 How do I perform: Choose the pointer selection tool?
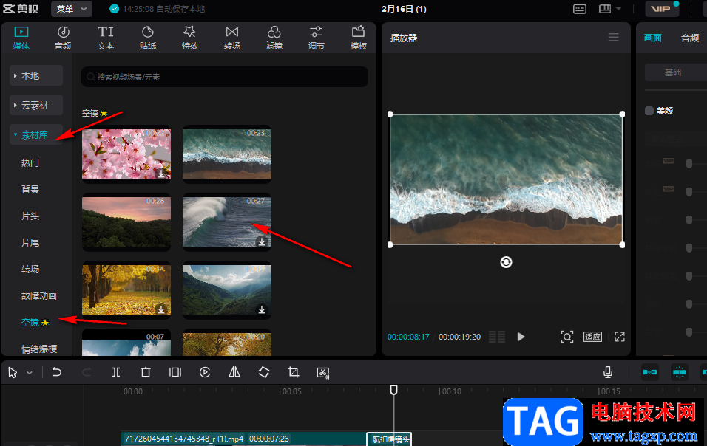point(13,373)
